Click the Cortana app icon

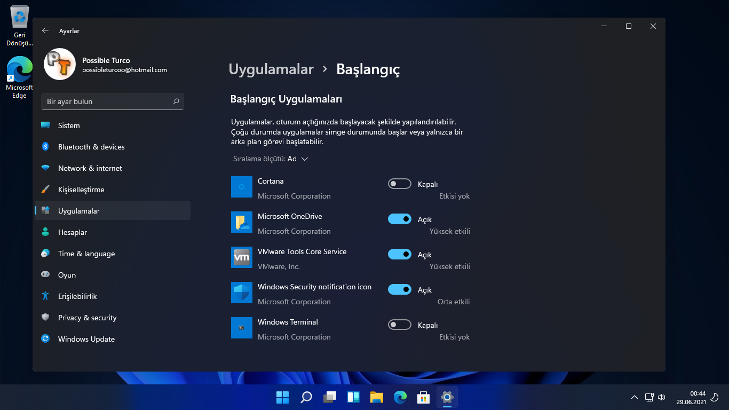click(x=242, y=187)
